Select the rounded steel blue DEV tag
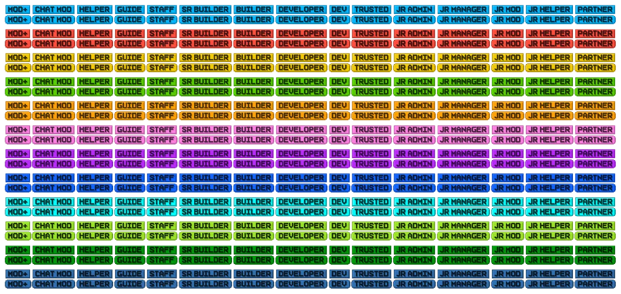 point(339,284)
